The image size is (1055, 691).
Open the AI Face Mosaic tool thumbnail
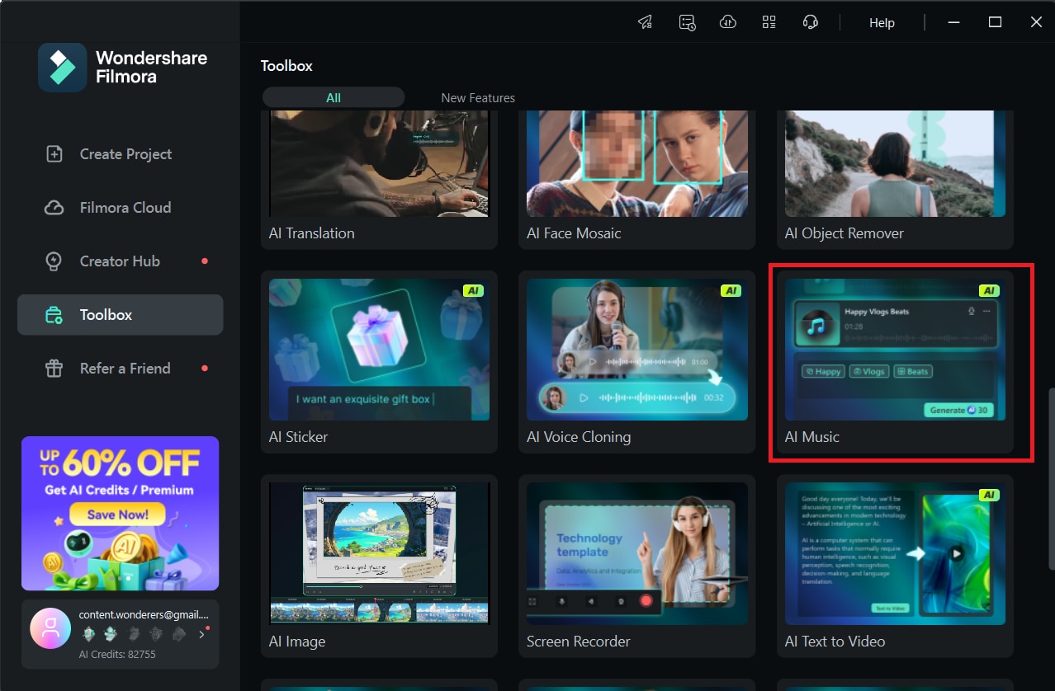pyautogui.click(x=637, y=164)
